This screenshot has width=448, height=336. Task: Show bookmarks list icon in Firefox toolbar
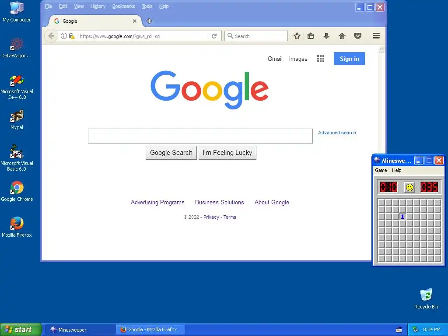[311, 36]
